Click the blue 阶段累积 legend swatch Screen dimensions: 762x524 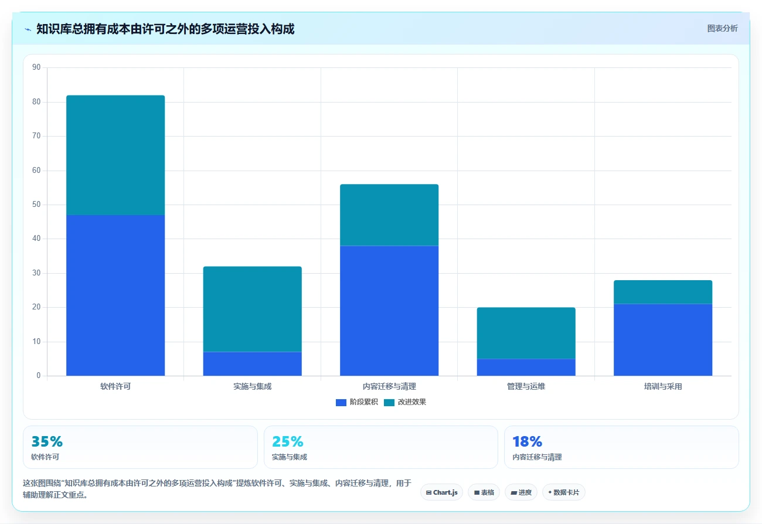pos(341,402)
